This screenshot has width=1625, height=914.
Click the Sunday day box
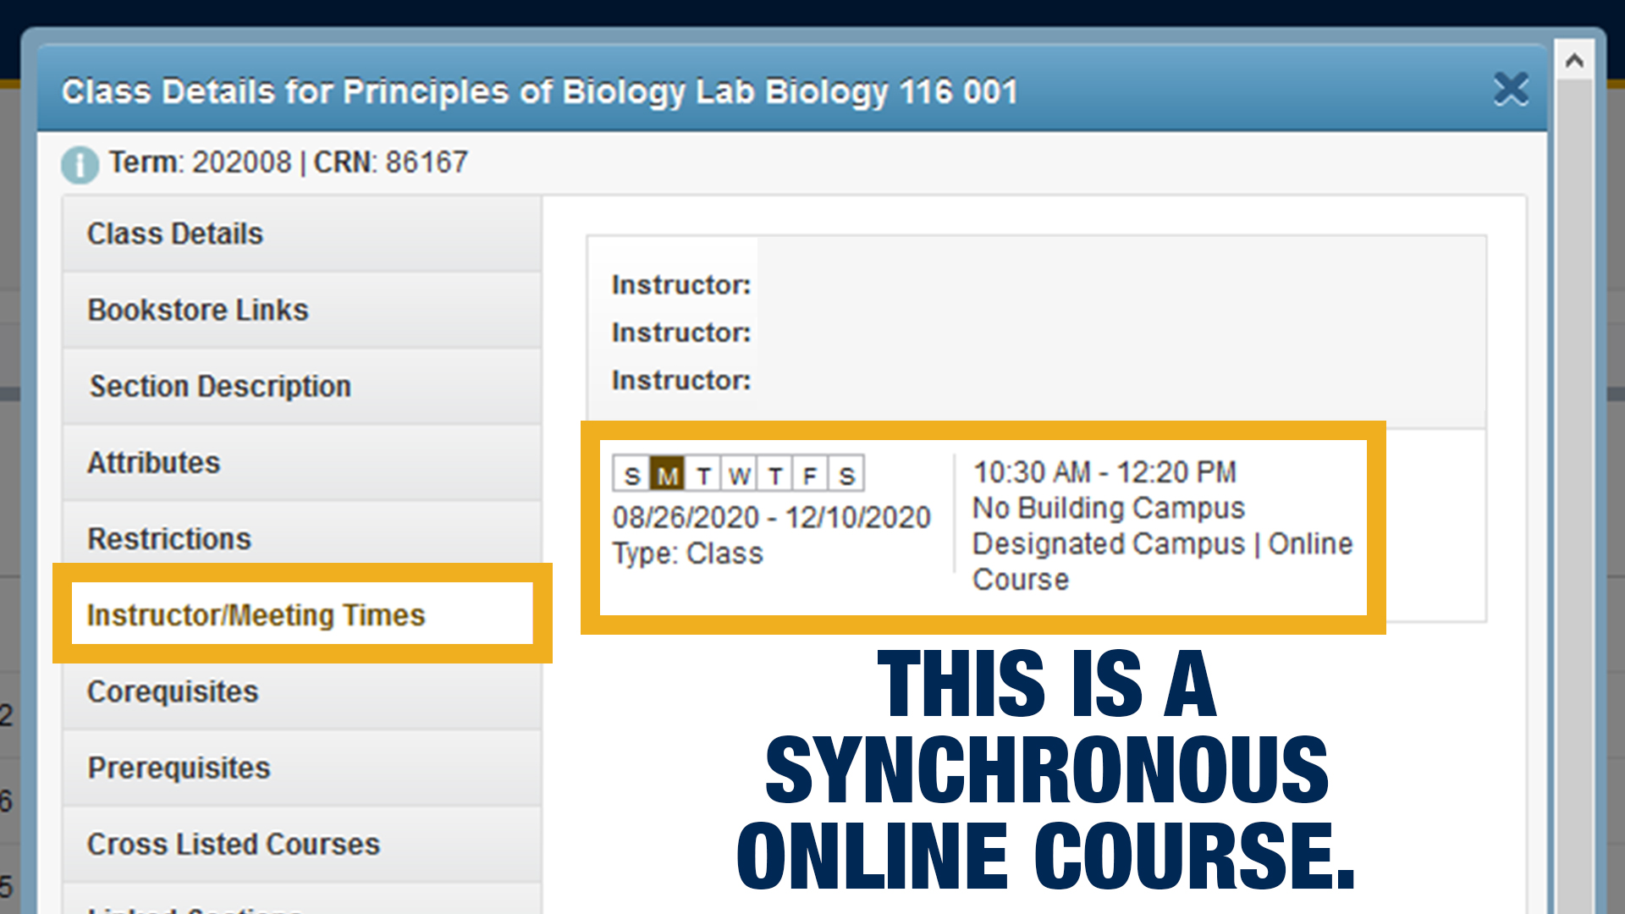coord(631,476)
